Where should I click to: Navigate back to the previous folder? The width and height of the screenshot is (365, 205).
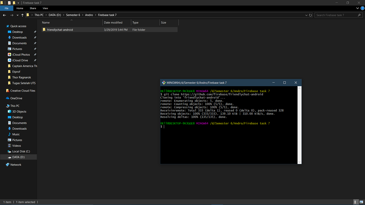tap(4, 15)
